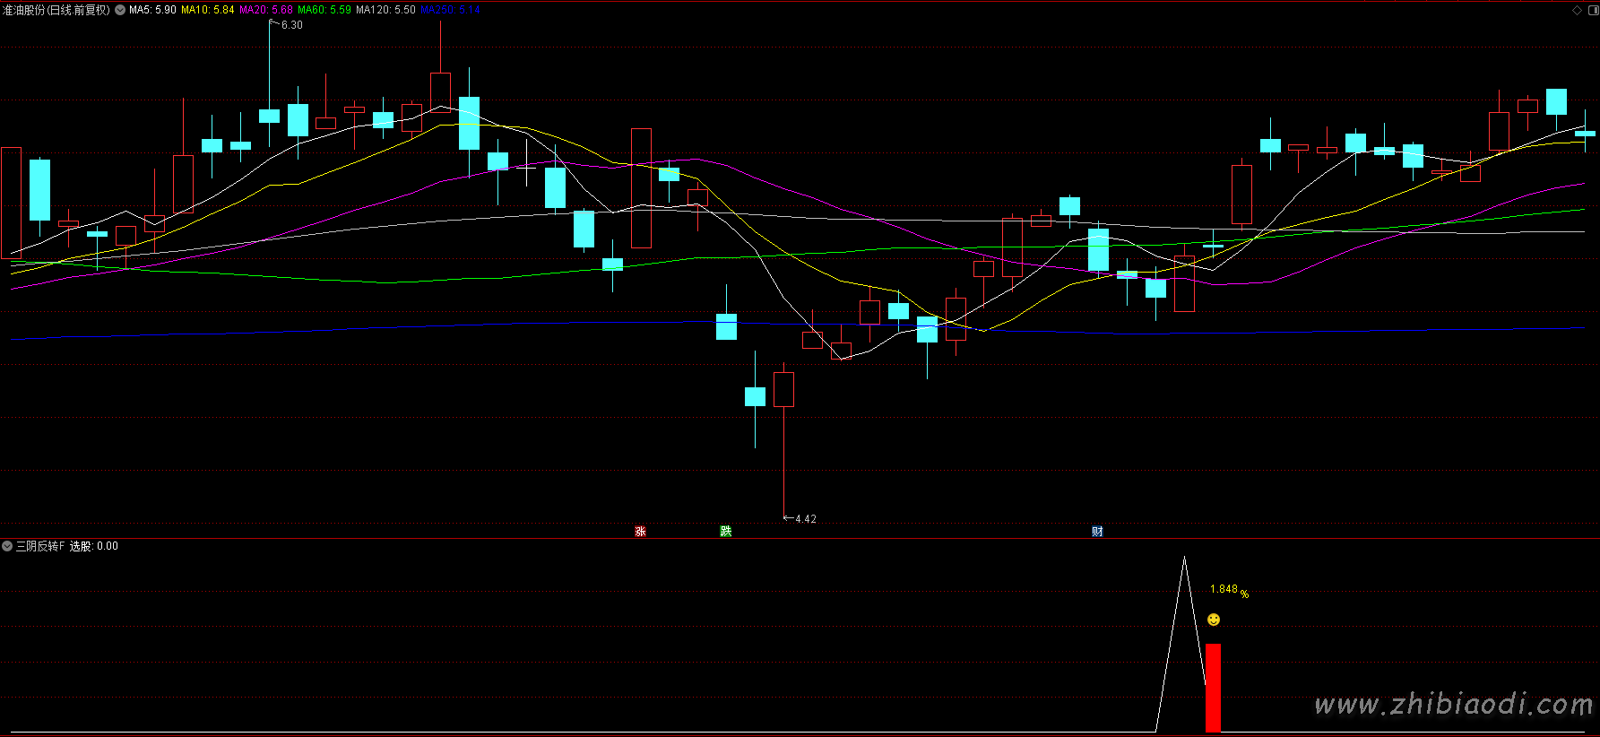Image resolution: width=1600 pixels, height=737 pixels.
Task: Select the yellow MA10: 5.84 label
Action: pos(208,10)
